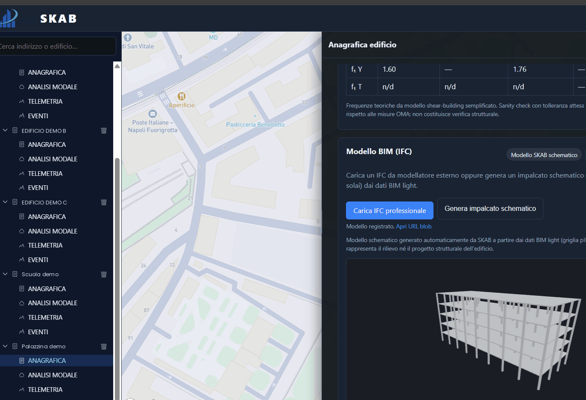The height and width of the screenshot is (400, 586).
Task: Collapse the EDIFICIO DEMO C tree node
Action: pyautogui.click(x=5, y=202)
